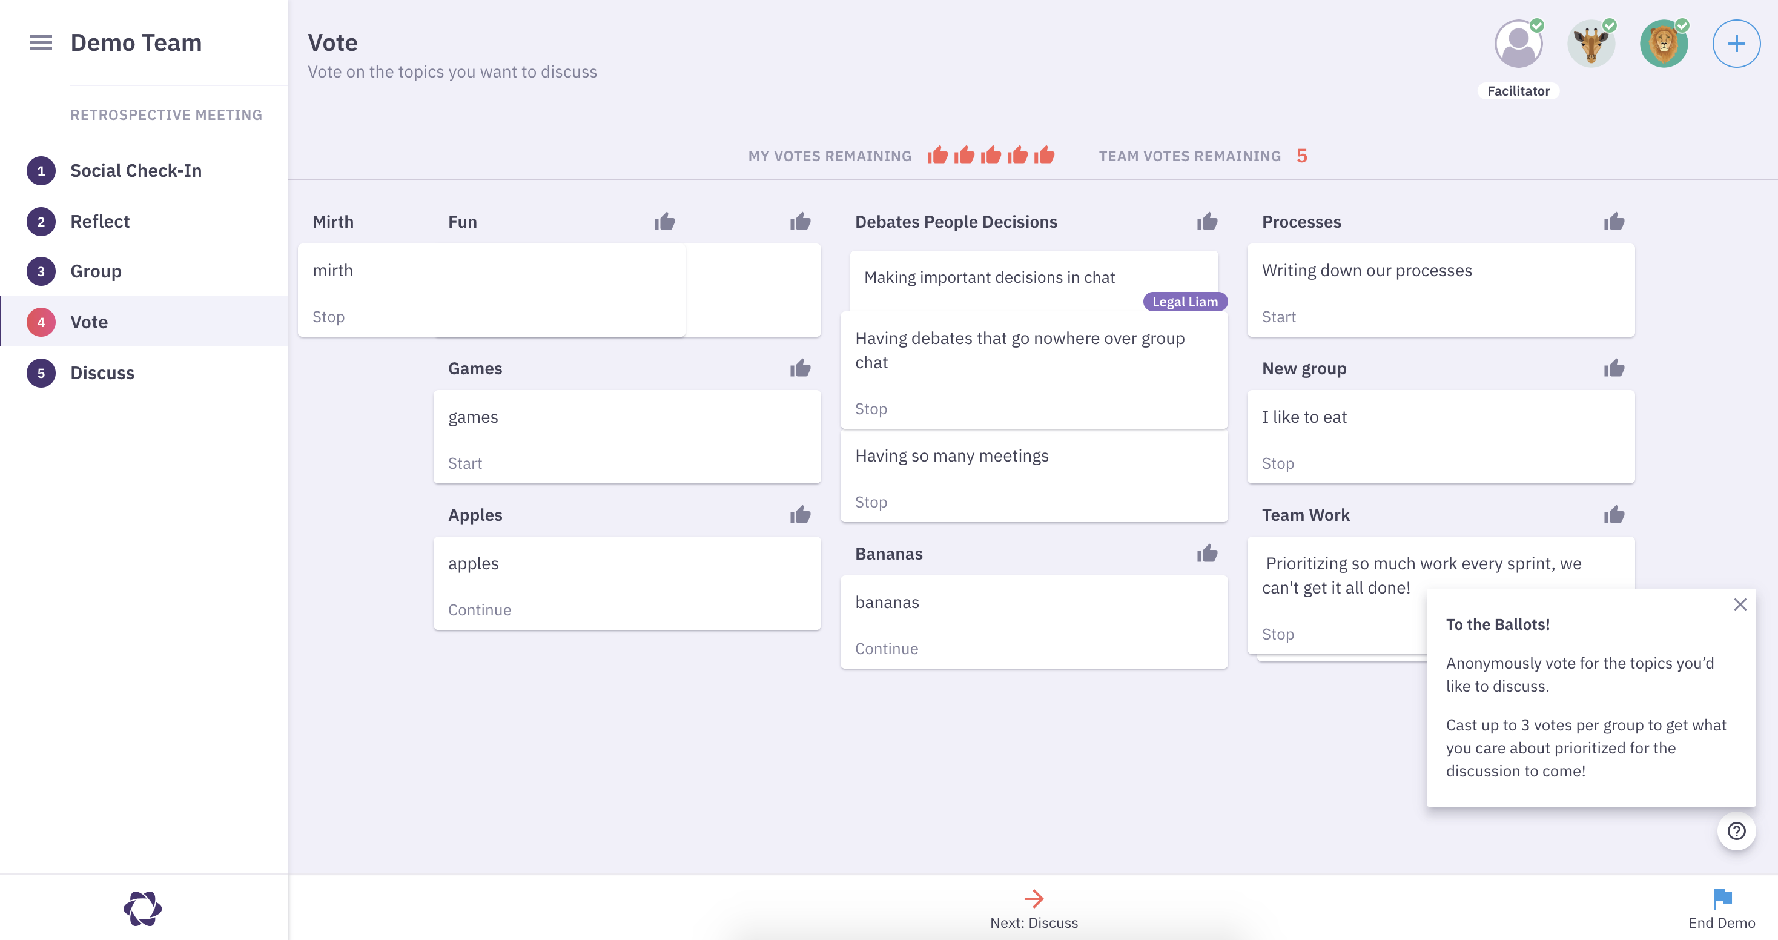Open the hamburger menu beside Demo Team

[41, 43]
